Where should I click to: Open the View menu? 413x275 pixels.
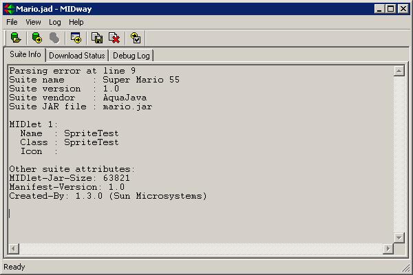(x=33, y=22)
